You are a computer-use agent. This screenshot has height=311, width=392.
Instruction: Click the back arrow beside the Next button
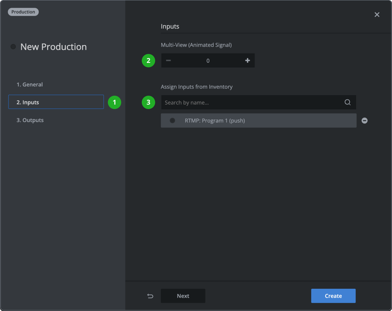150,296
